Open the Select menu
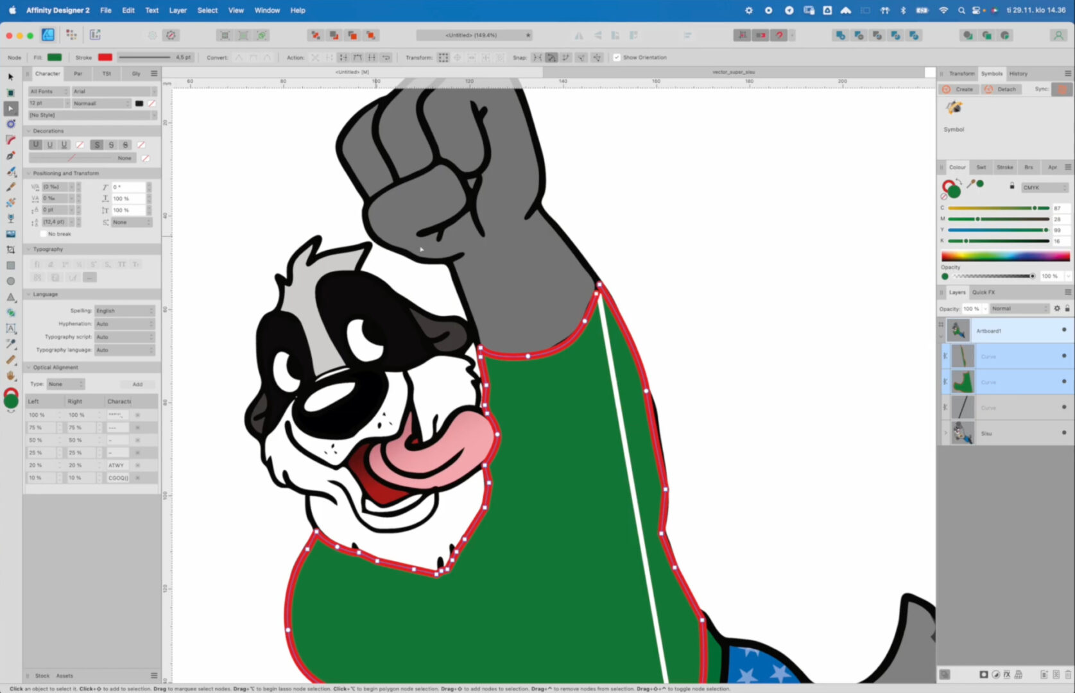1075x693 pixels. (207, 10)
